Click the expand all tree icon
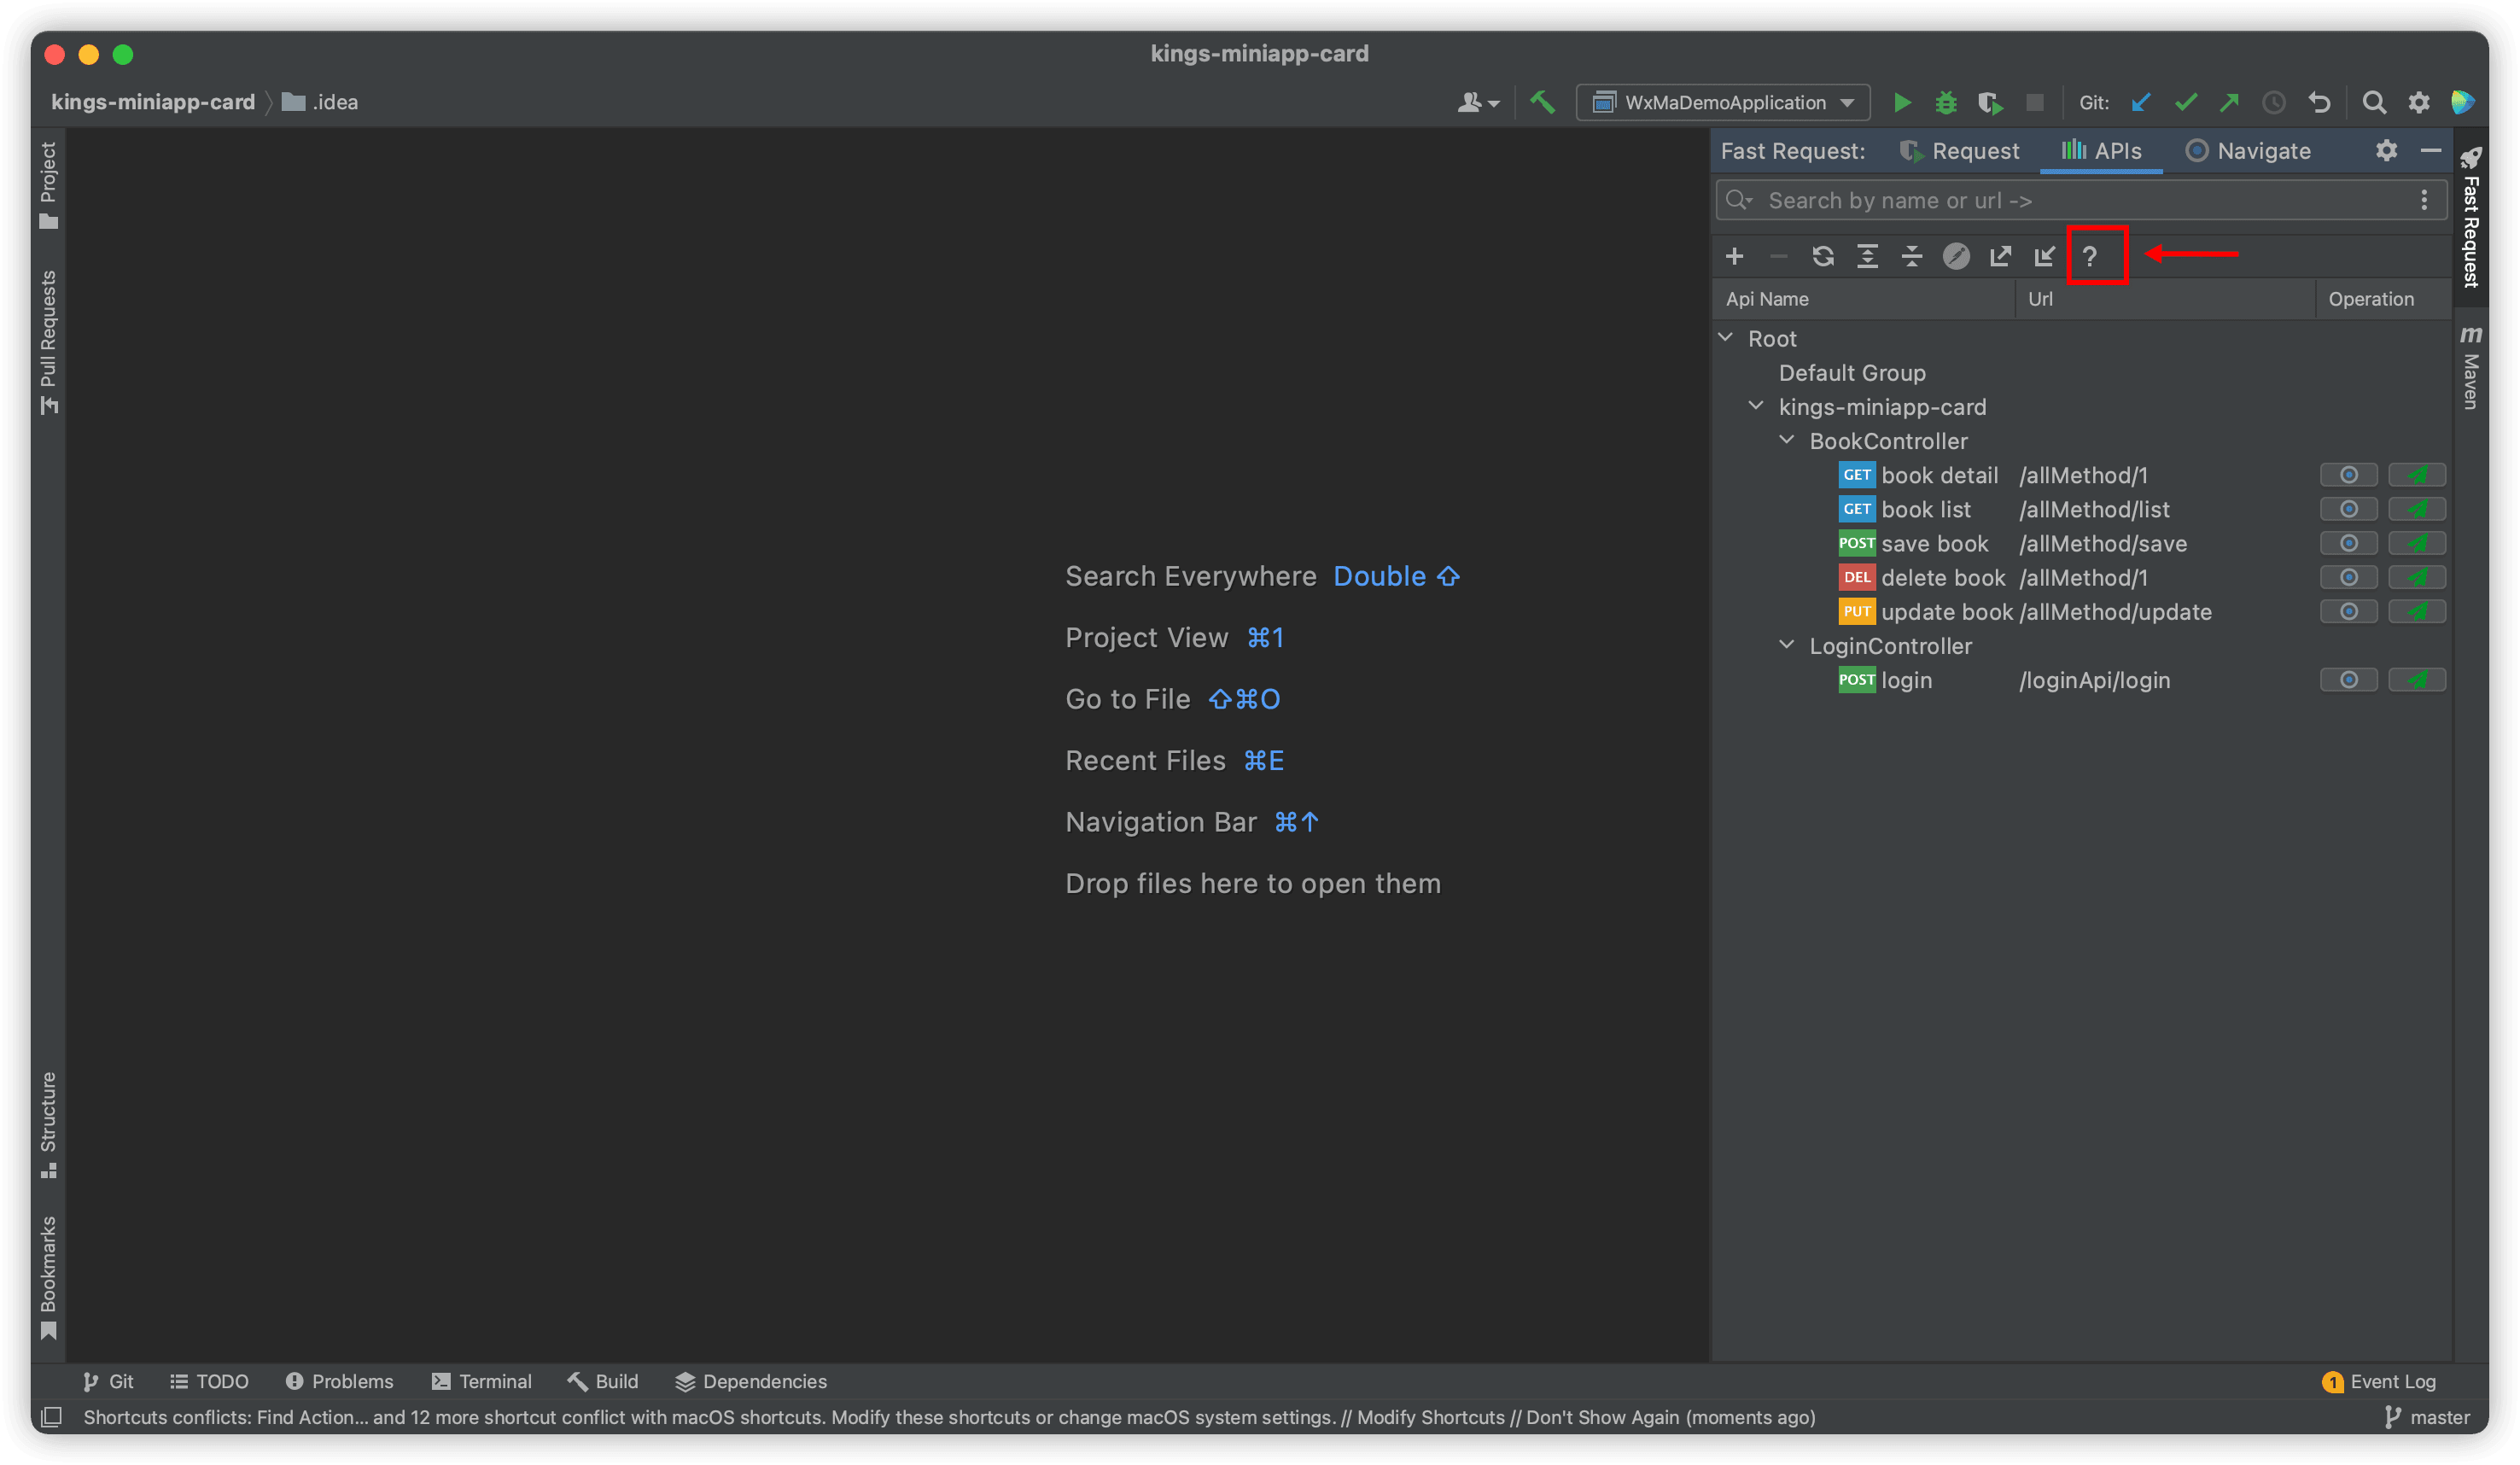The width and height of the screenshot is (2520, 1465). point(1867,257)
